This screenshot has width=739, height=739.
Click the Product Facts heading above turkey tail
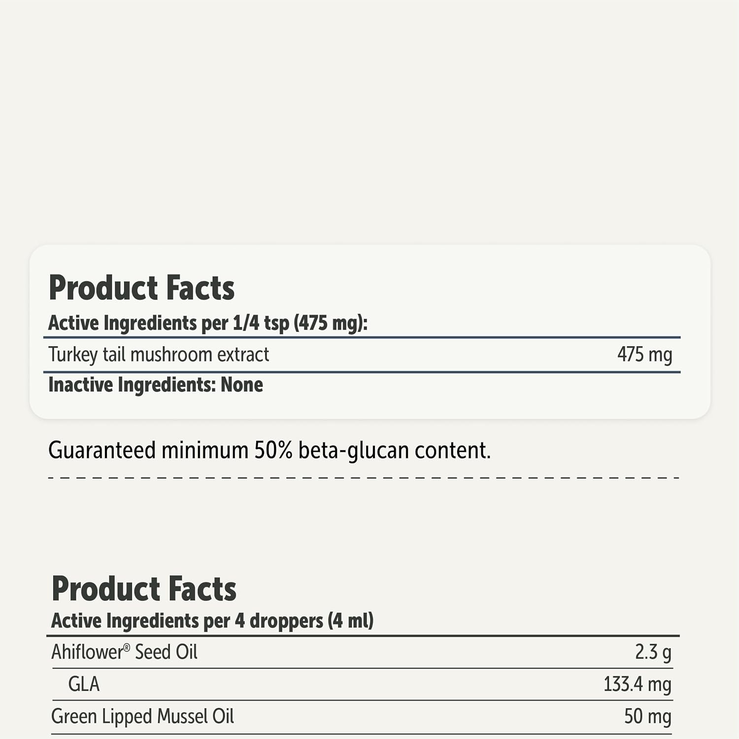[141, 288]
